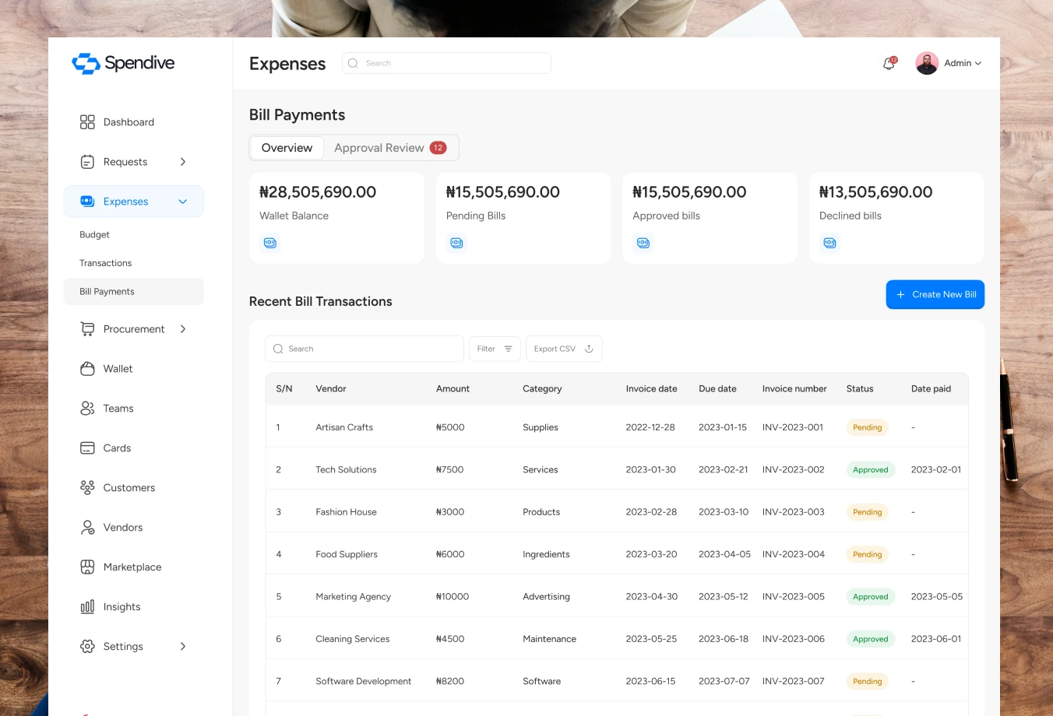Select Bill Payments in the sidebar
Screen dimensions: 1053x716
(134, 291)
